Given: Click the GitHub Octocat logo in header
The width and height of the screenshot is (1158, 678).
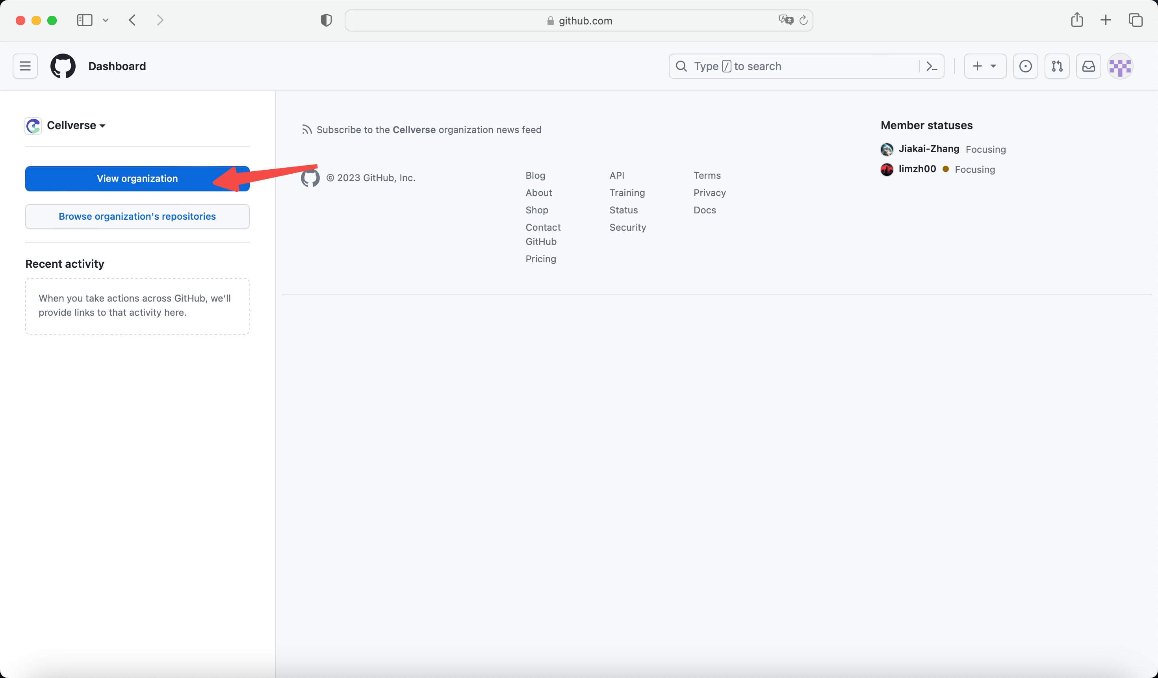Looking at the screenshot, I should click(63, 66).
